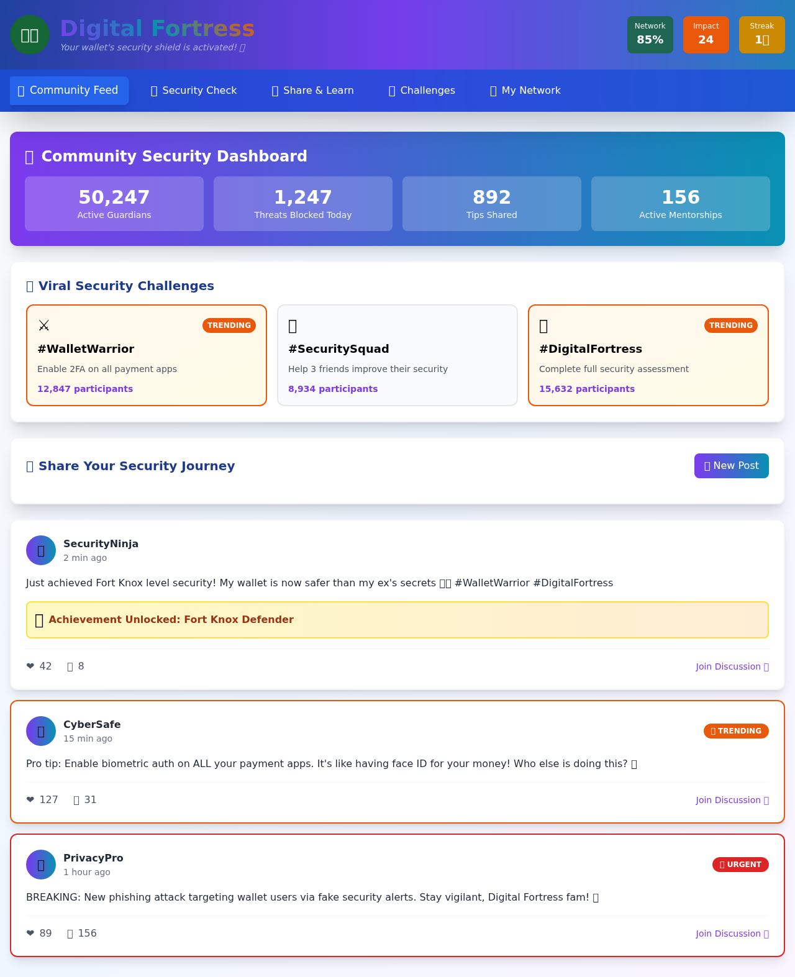Click the TRENDING tag on #WalletWarrior challenge
This screenshot has width=795, height=977.
click(x=229, y=325)
